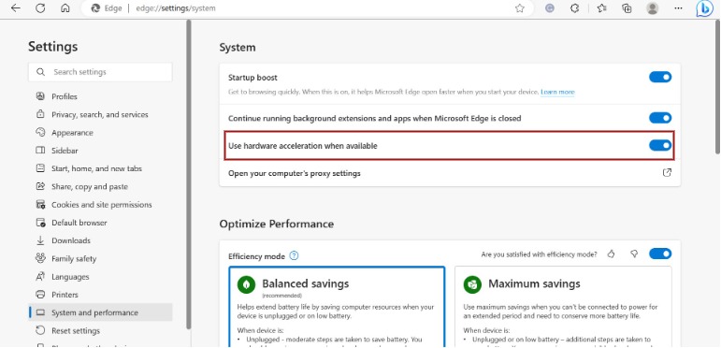This screenshot has height=348, width=721.
Task: Click the Family safety icon in sidebar
Action: [40, 258]
